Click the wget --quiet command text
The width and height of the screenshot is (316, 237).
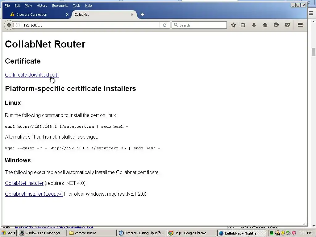coord(83,148)
